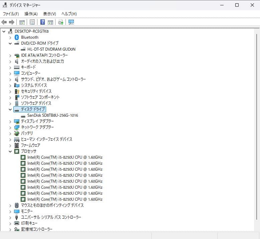Click the キーボード keyboard icon

click(x=17, y=67)
